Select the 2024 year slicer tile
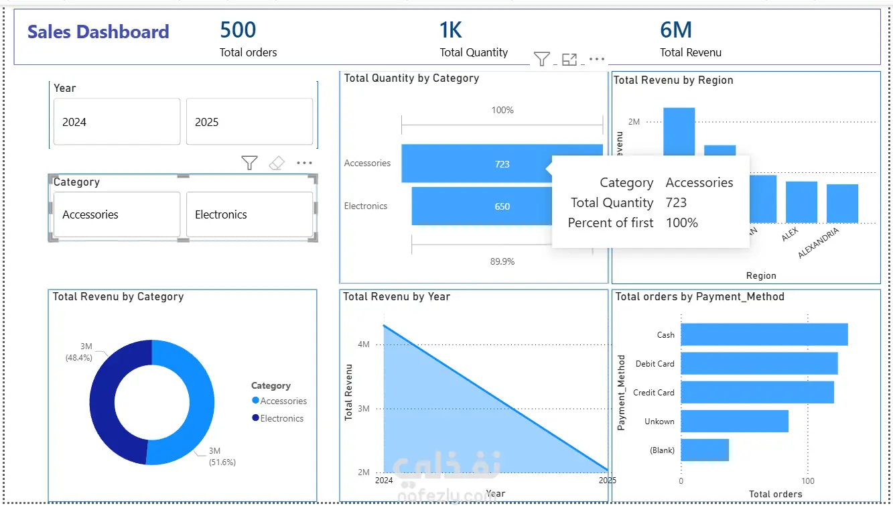Image resolution: width=893 pixels, height=506 pixels. click(x=117, y=121)
